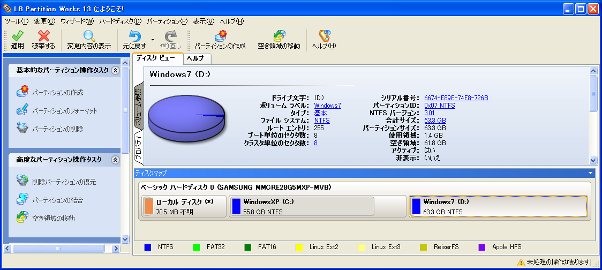Open the 表示(V) menu
Viewport: 602px width, 270px height.
204,21
